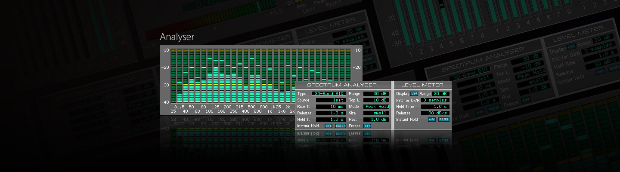Screen dimensions: 620x172
Task: Open the Mode selector showing Peak Hold
Action: point(376,106)
